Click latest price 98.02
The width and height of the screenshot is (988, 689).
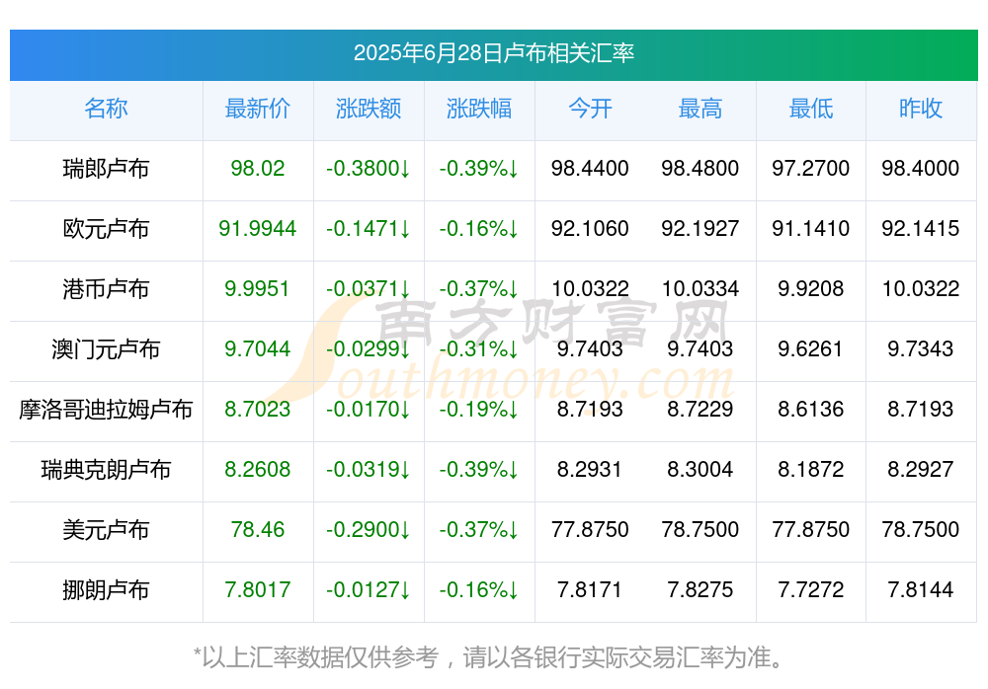pyautogui.click(x=258, y=168)
